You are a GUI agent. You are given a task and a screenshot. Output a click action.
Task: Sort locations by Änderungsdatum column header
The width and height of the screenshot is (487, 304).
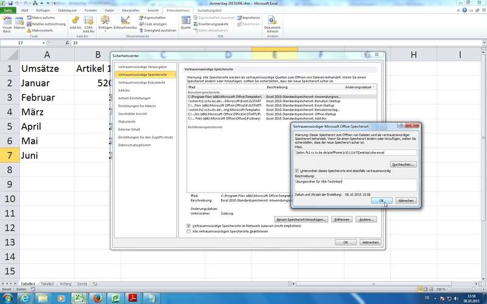pos(360,87)
